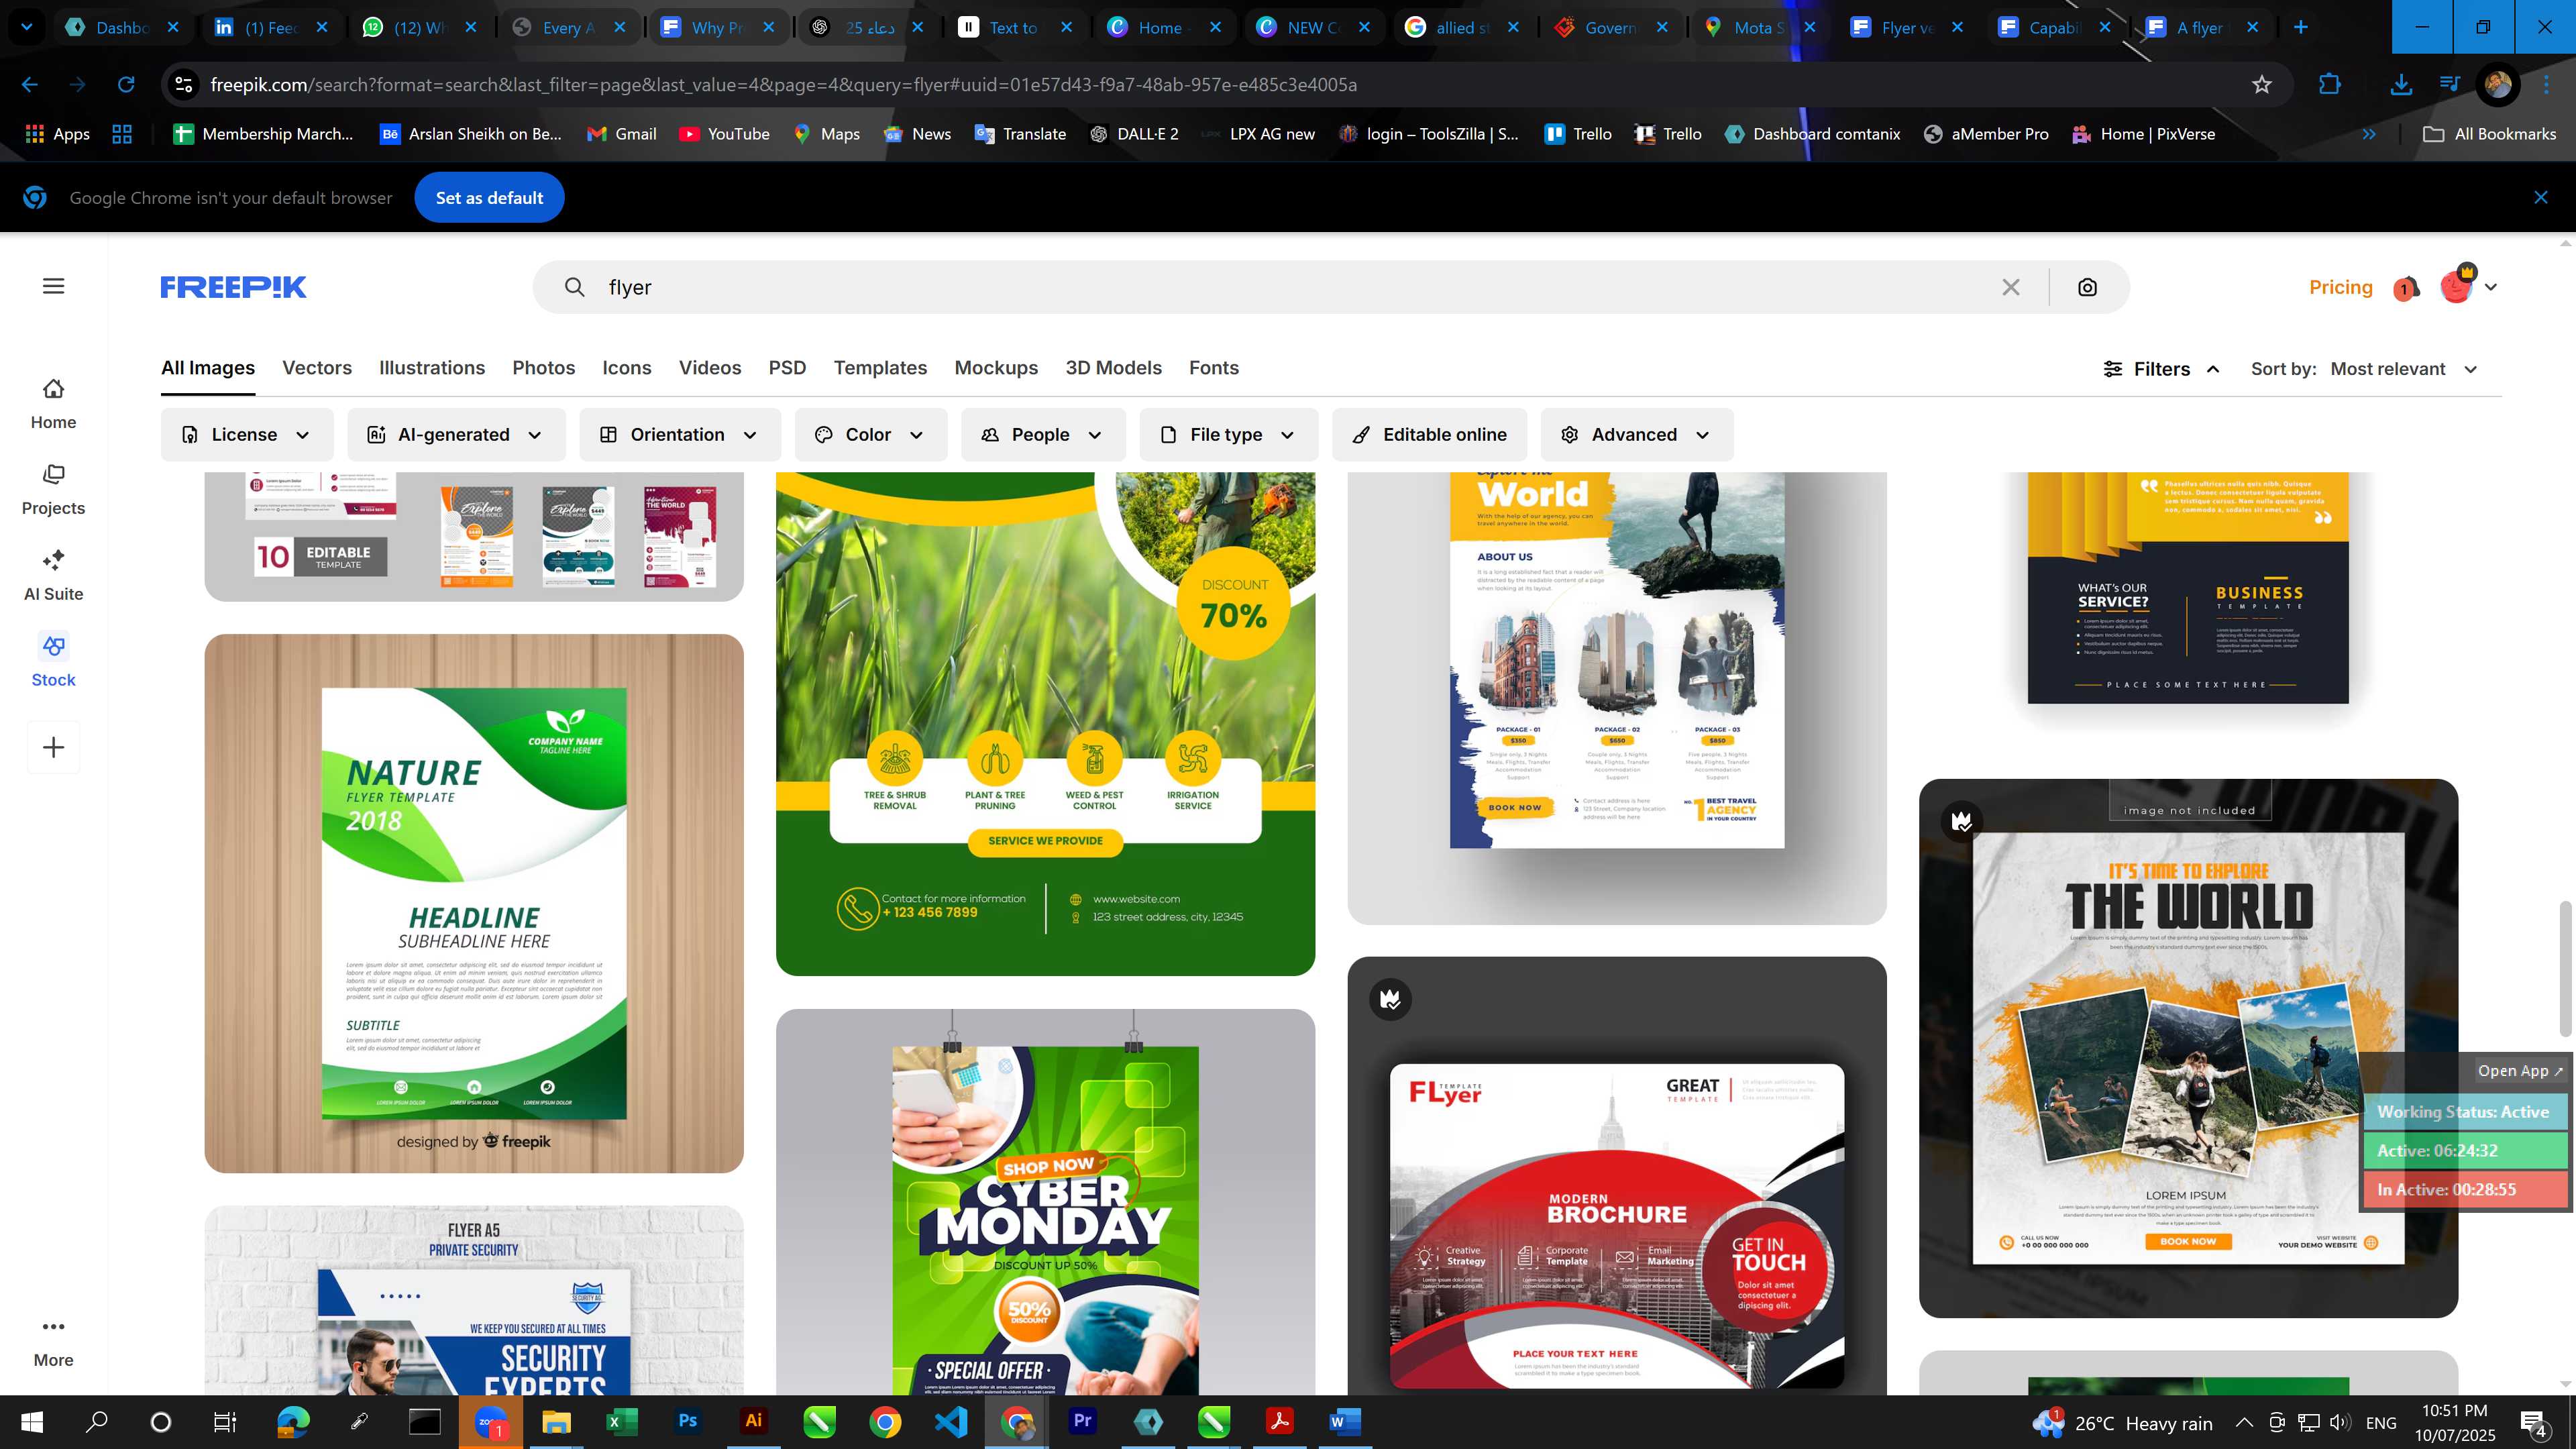Open Premiere Pro from the taskbar
Image resolution: width=2576 pixels, height=1449 pixels.
(1082, 1421)
